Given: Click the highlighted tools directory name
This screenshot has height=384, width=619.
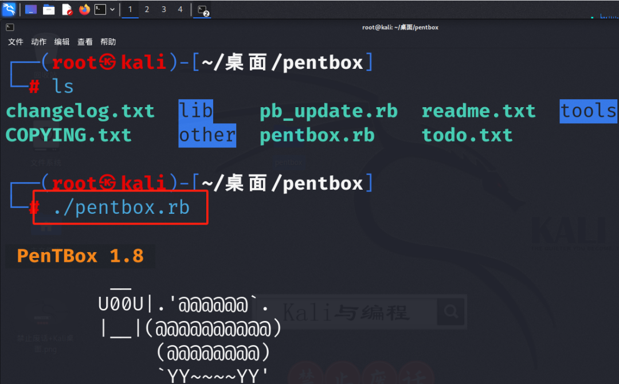Looking at the screenshot, I should 588,111.
